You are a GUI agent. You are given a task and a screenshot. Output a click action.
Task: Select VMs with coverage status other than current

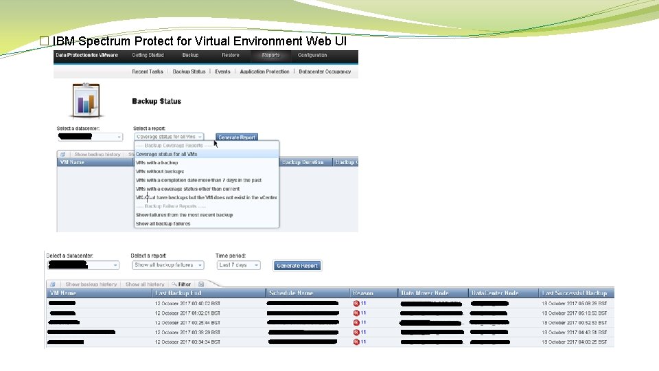click(207, 189)
